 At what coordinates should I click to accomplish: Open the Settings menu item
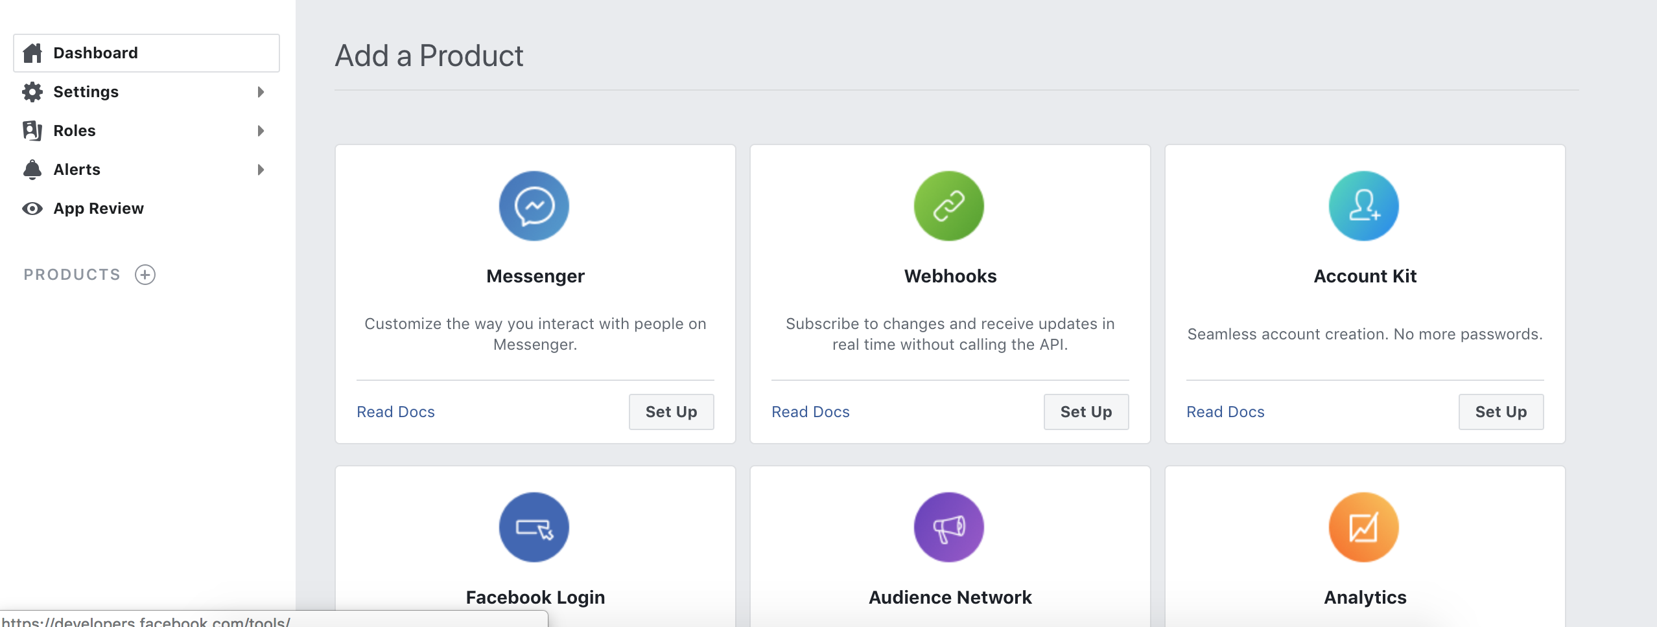click(x=147, y=92)
